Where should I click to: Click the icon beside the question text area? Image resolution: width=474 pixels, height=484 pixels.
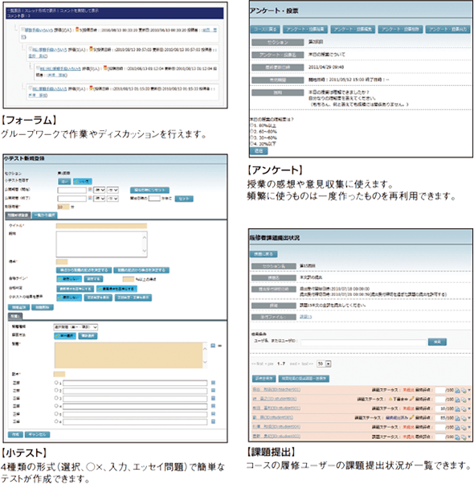213,346
